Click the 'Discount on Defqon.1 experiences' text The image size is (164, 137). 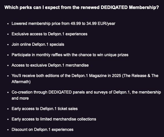[x=42, y=129]
